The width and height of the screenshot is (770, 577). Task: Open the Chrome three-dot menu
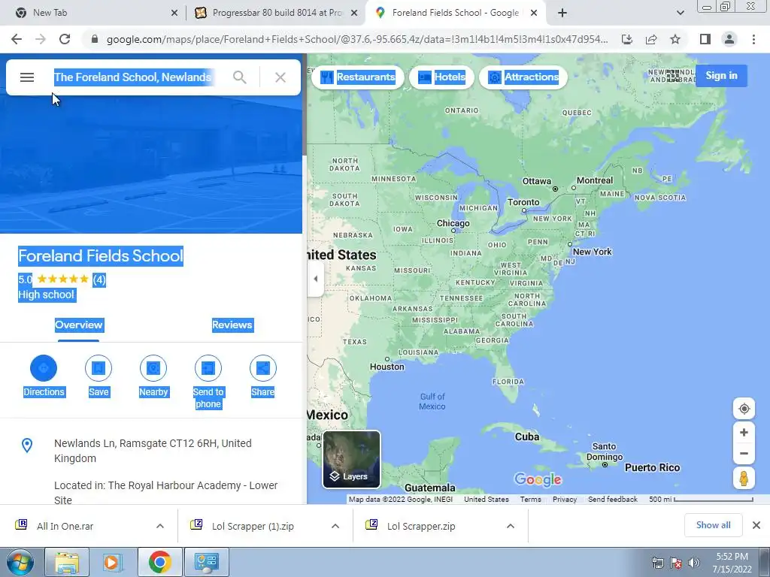pos(753,39)
